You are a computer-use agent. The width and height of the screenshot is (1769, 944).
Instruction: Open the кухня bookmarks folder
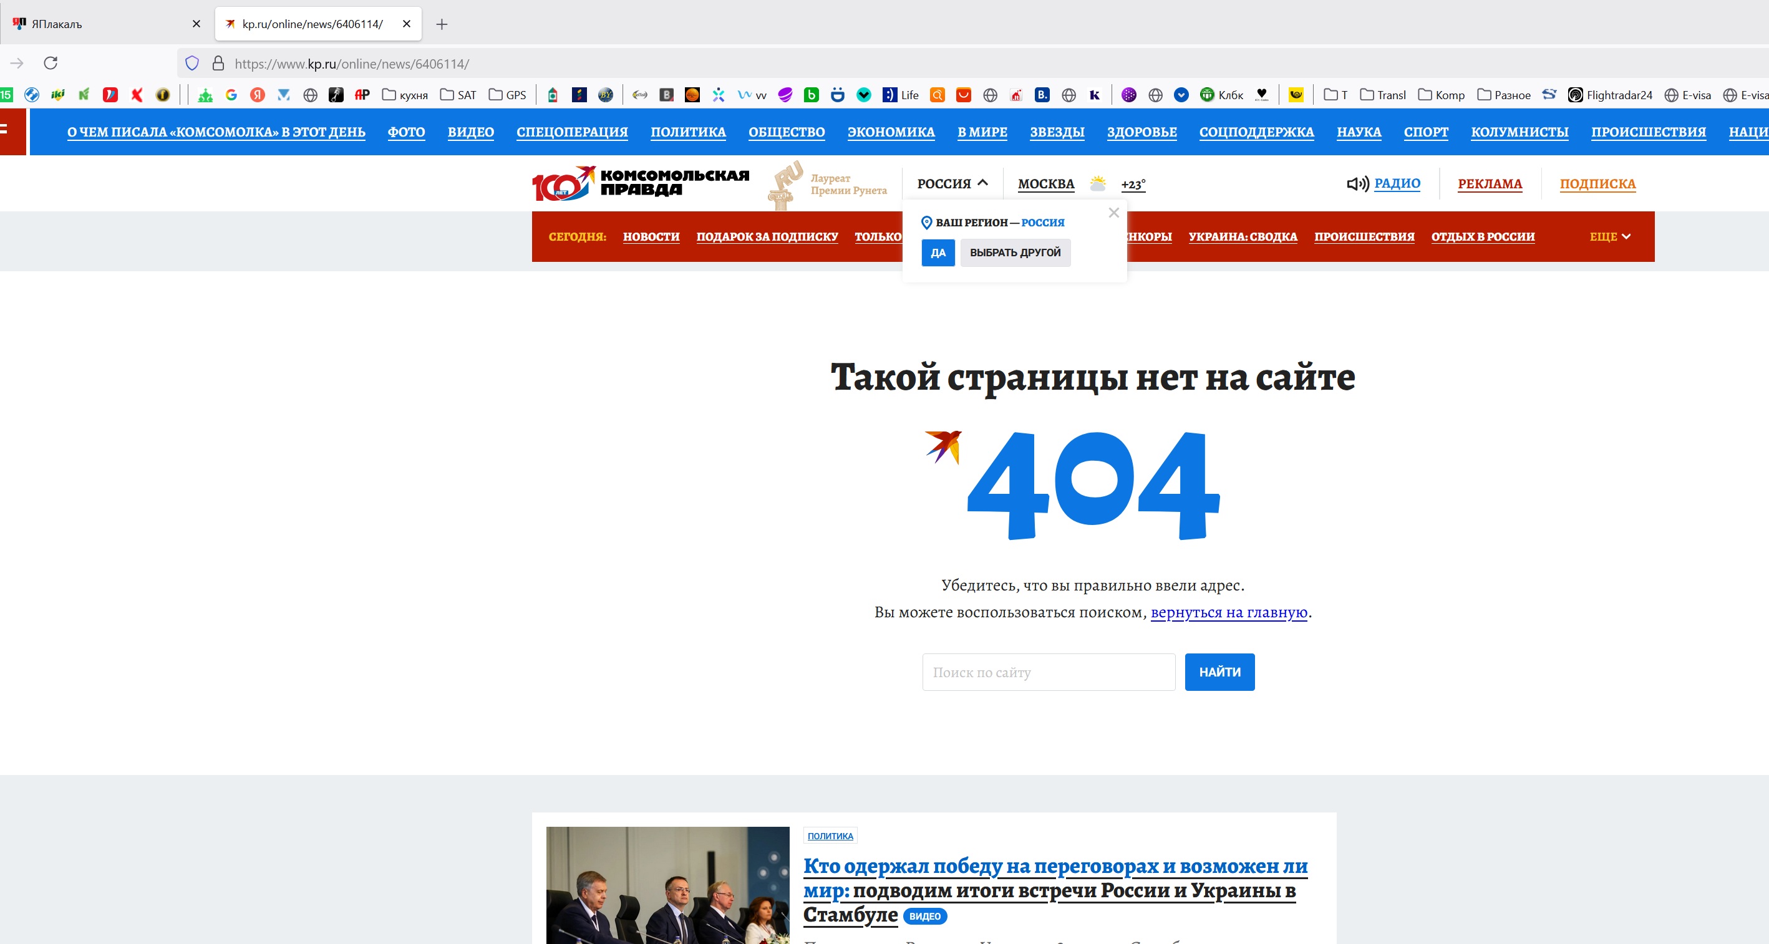coord(405,95)
